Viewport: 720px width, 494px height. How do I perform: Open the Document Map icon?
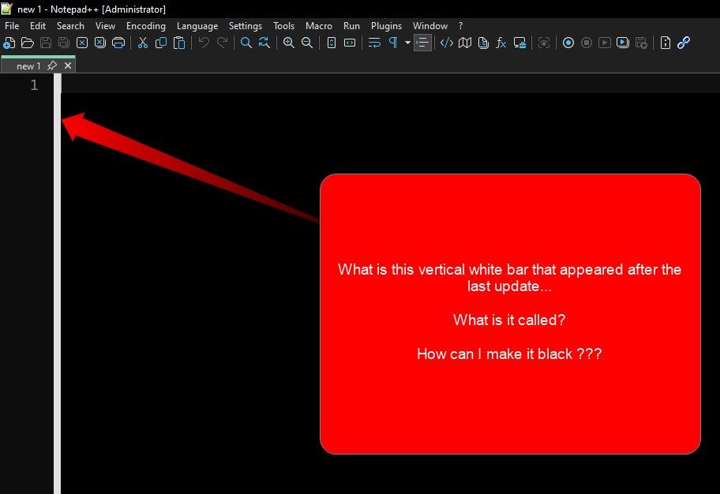[465, 43]
